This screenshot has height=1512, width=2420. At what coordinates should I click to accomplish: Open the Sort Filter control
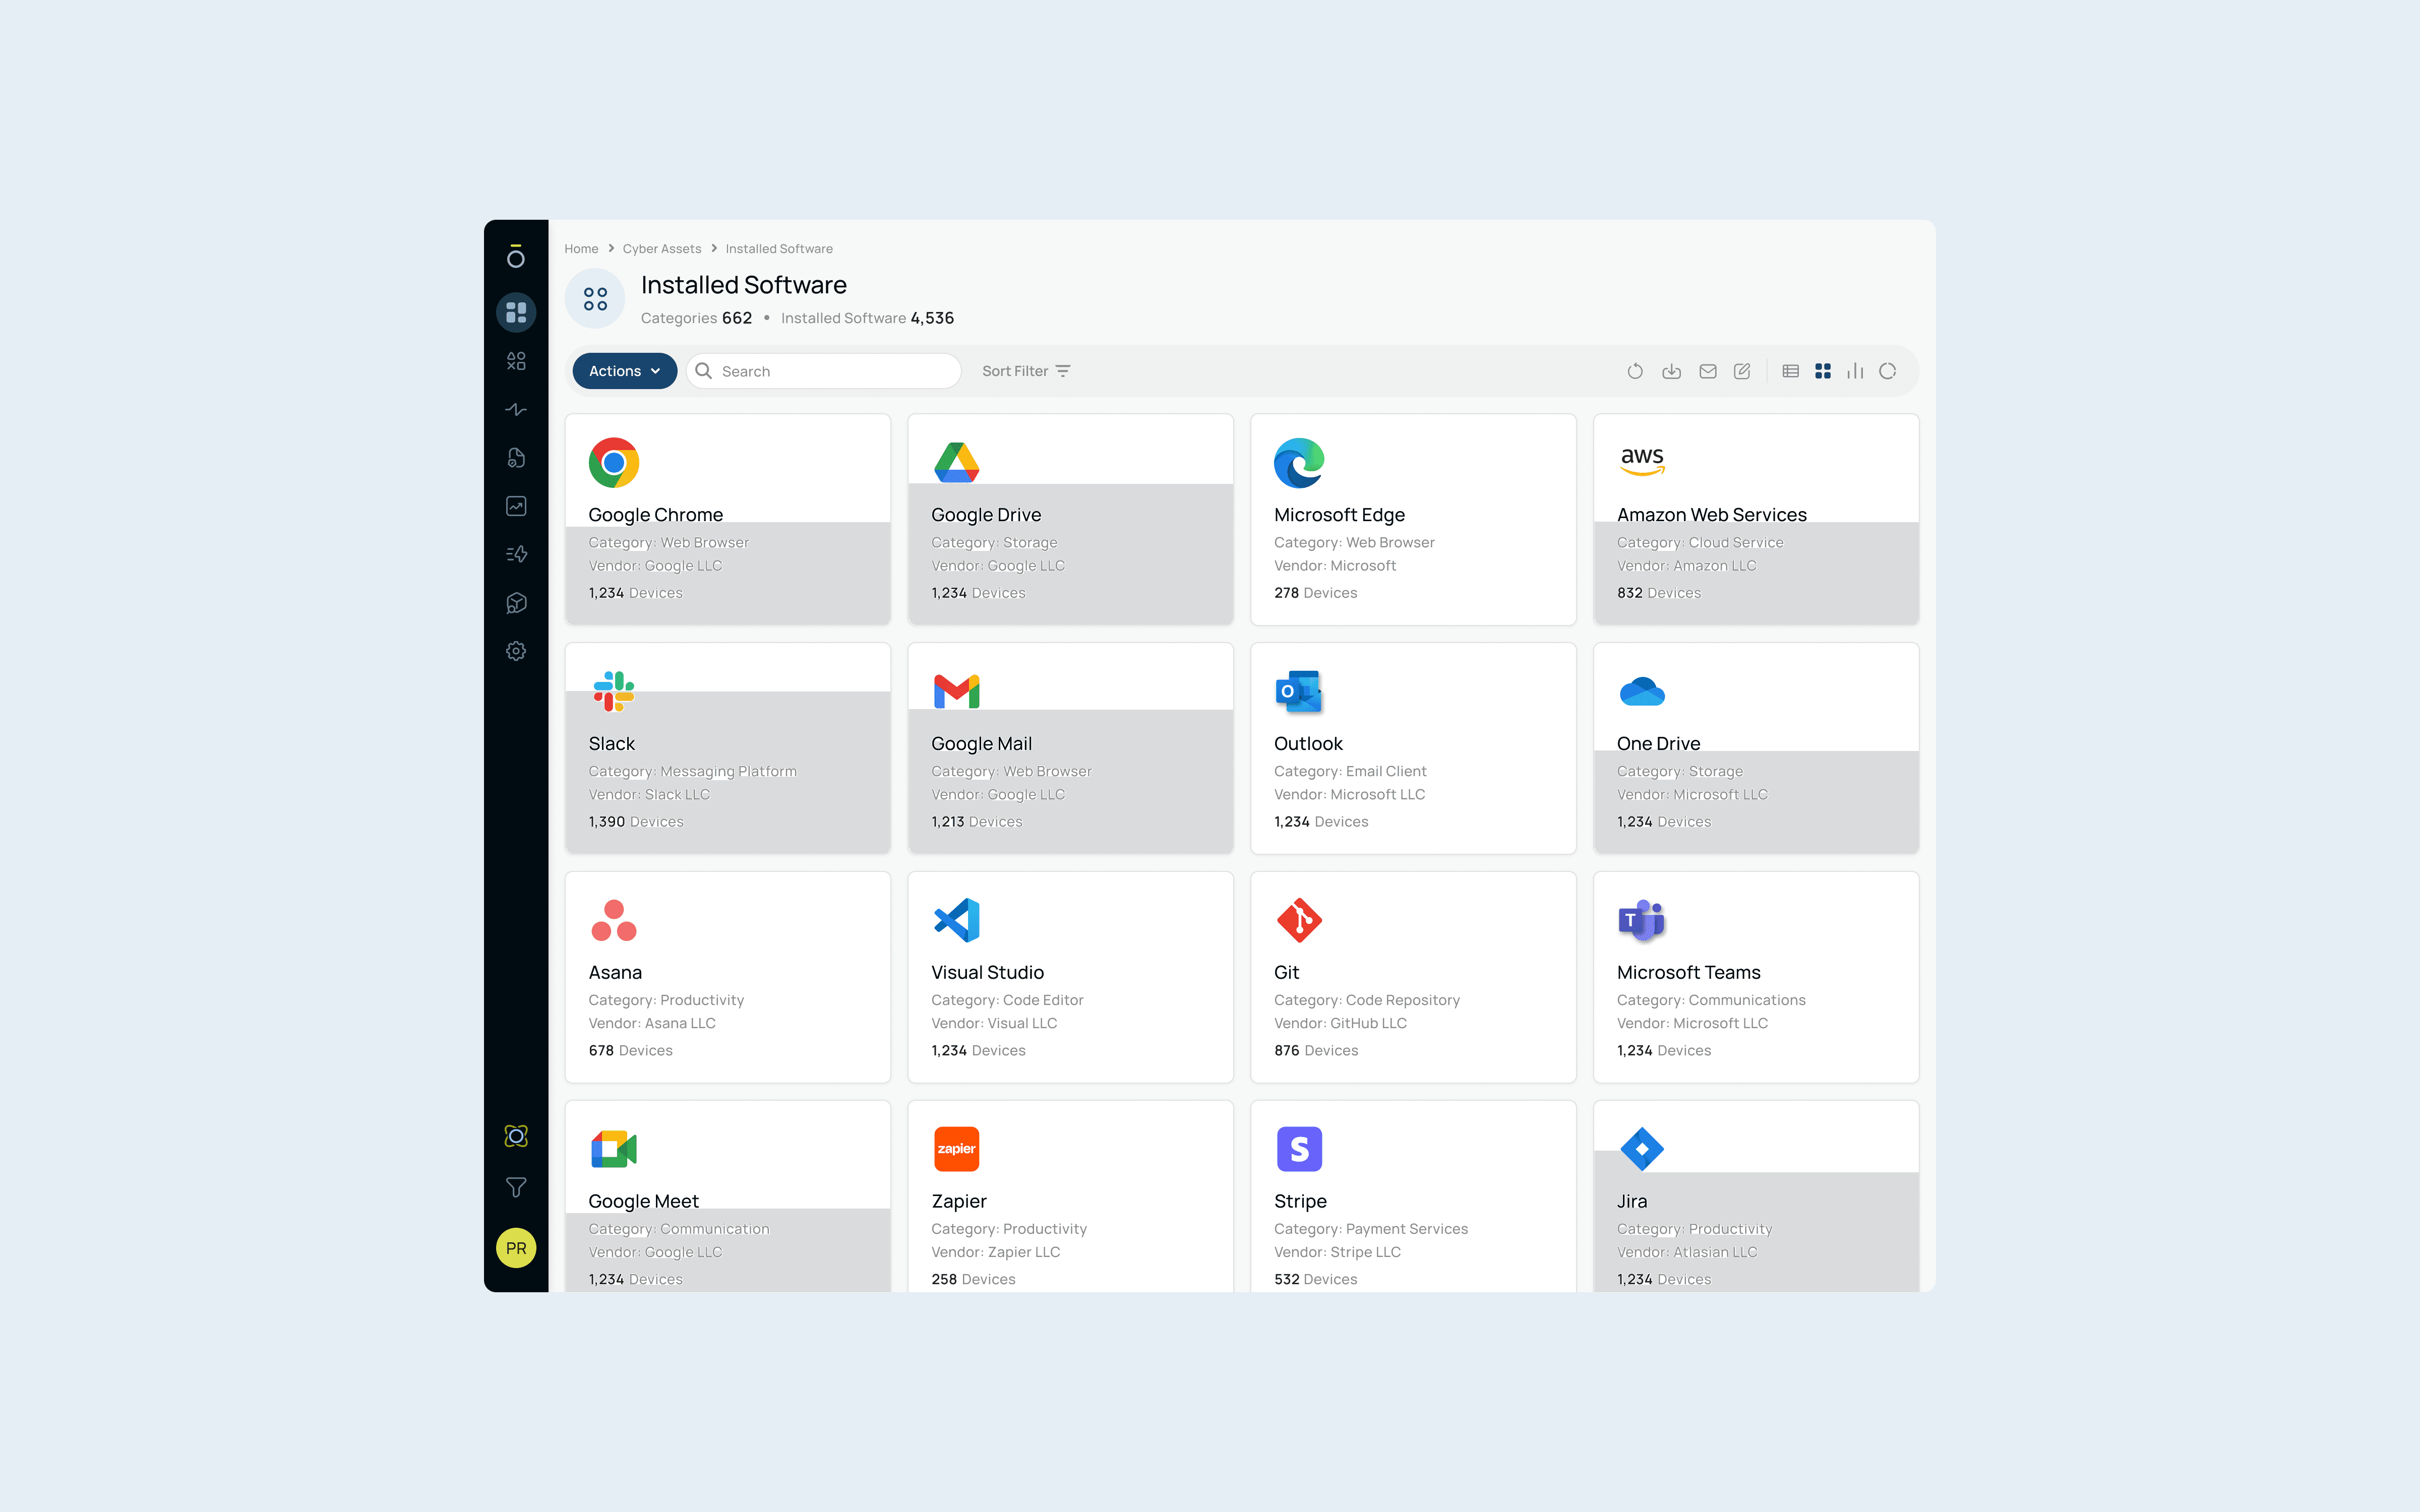coord(1026,371)
